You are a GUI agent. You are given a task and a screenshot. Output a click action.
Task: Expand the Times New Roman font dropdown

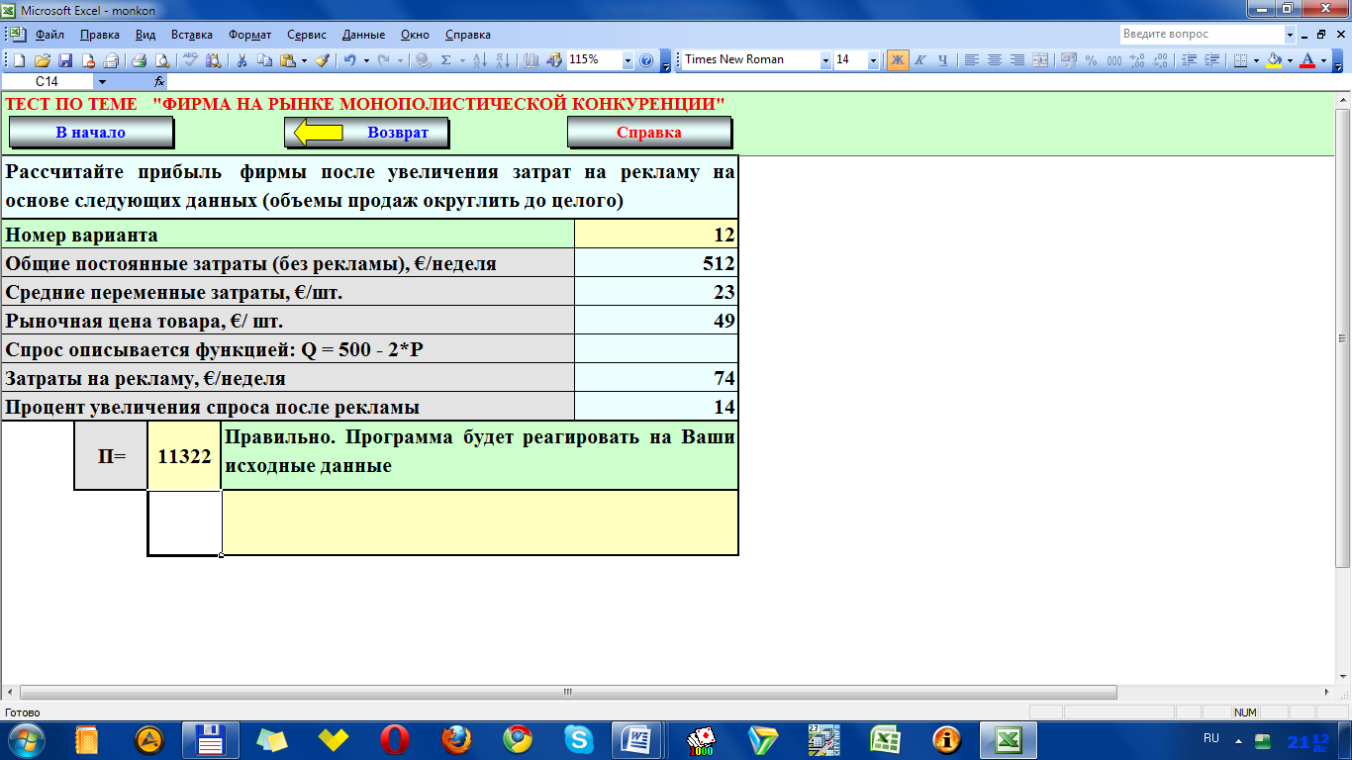[x=825, y=60]
